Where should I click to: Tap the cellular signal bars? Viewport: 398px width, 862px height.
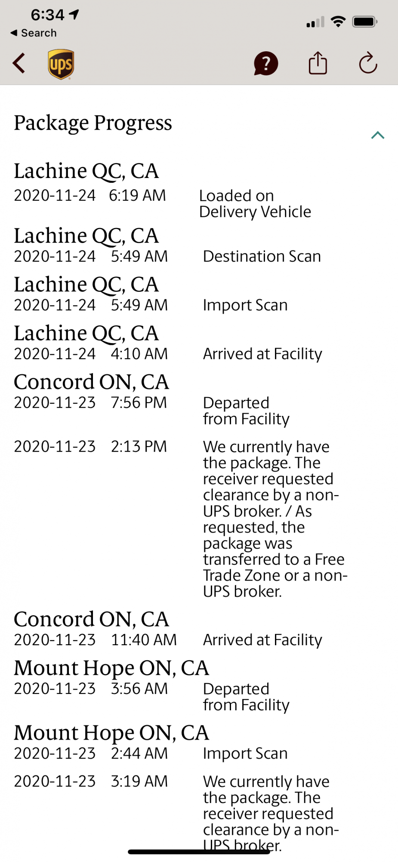[315, 22]
